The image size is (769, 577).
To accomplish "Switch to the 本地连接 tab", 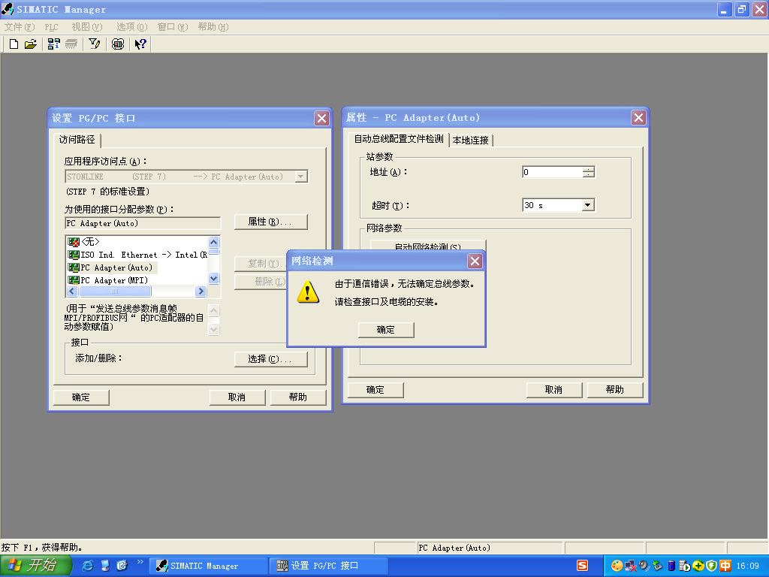I will 470,140.
